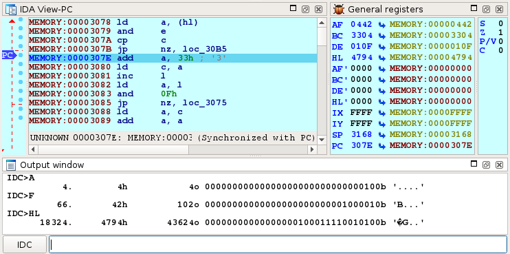The image size is (510, 254).
Task: Click the bug icon in General registers
Action: [x=339, y=9]
